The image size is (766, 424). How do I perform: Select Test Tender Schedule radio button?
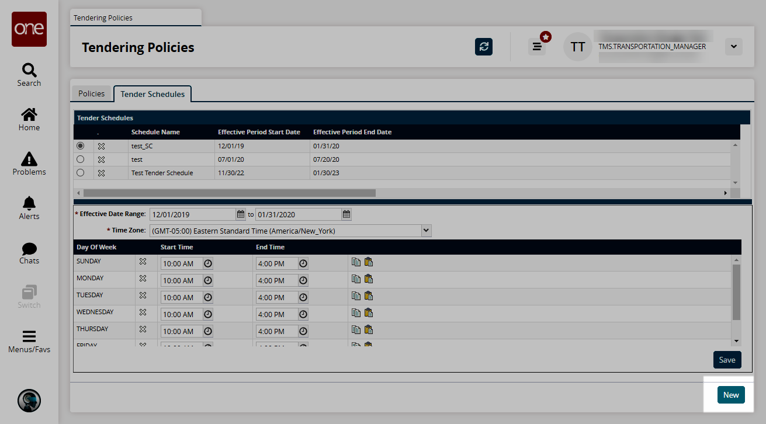coord(81,173)
